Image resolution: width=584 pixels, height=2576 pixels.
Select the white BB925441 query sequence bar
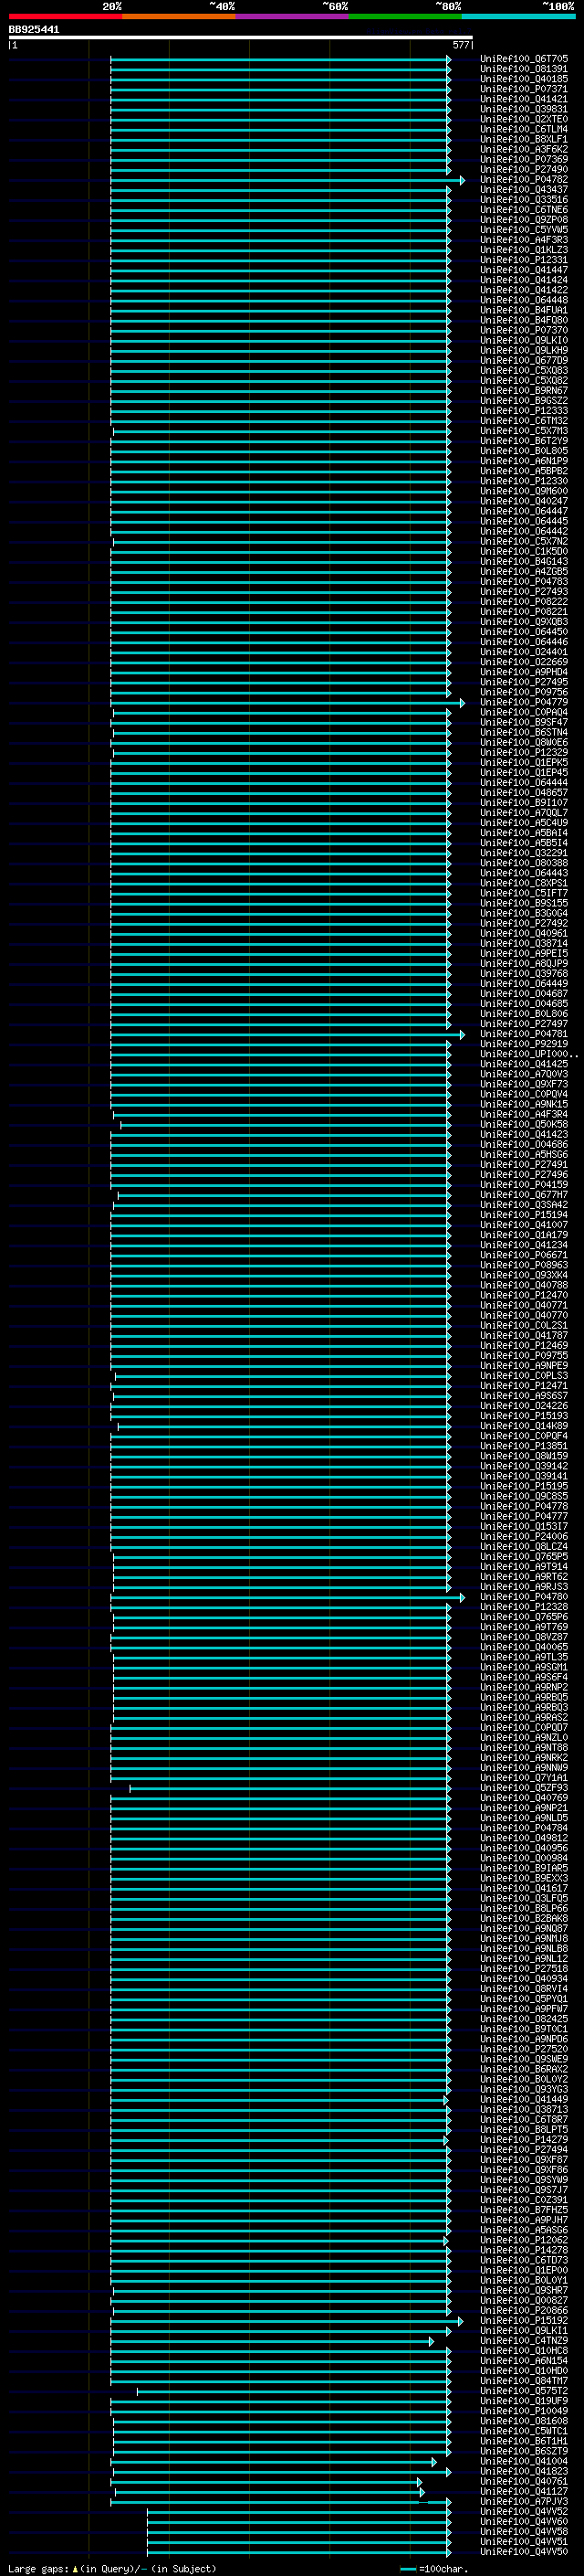[241, 37]
